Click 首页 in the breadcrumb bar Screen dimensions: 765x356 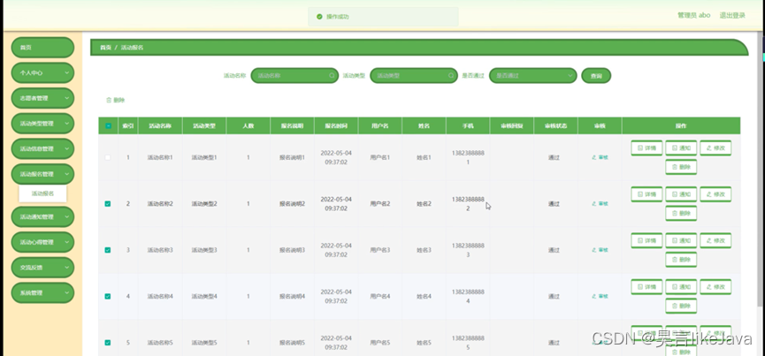tap(105, 48)
